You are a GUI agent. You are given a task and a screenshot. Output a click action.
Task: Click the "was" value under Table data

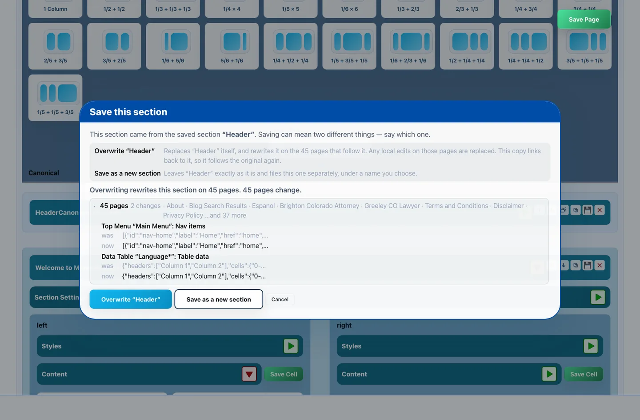[x=194, y=266]
